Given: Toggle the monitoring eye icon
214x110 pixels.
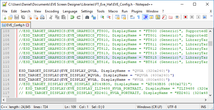Looking at the screenshot, I should pyautogui.click(x=177, y=17).
